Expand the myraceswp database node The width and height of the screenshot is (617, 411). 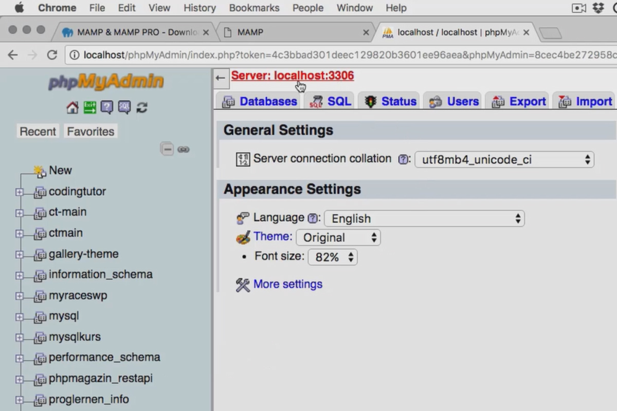20,296
